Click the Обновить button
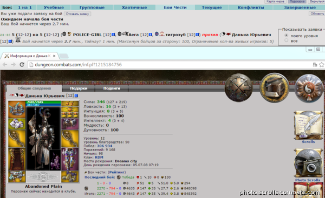 317,13
